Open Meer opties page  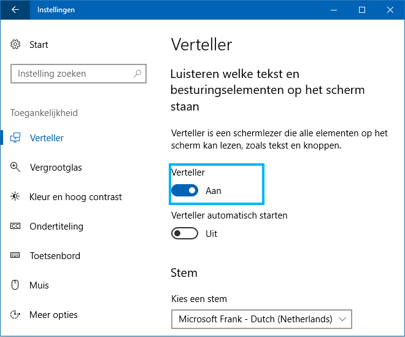point(53,315)
